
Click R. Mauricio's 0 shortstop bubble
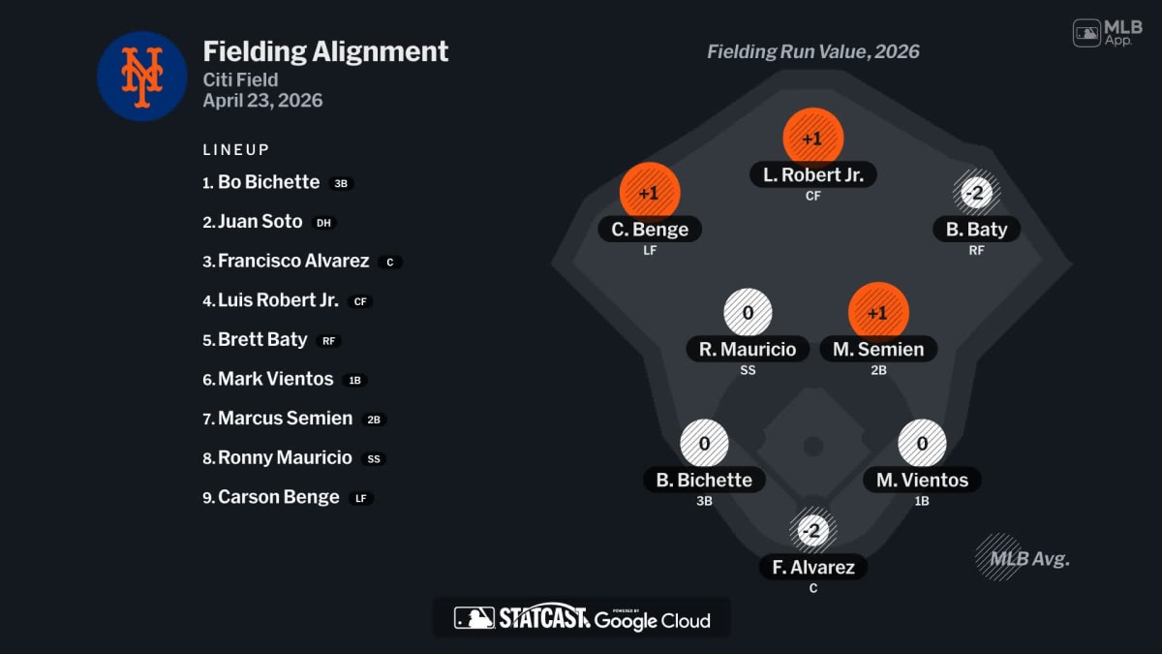(748, 312)
